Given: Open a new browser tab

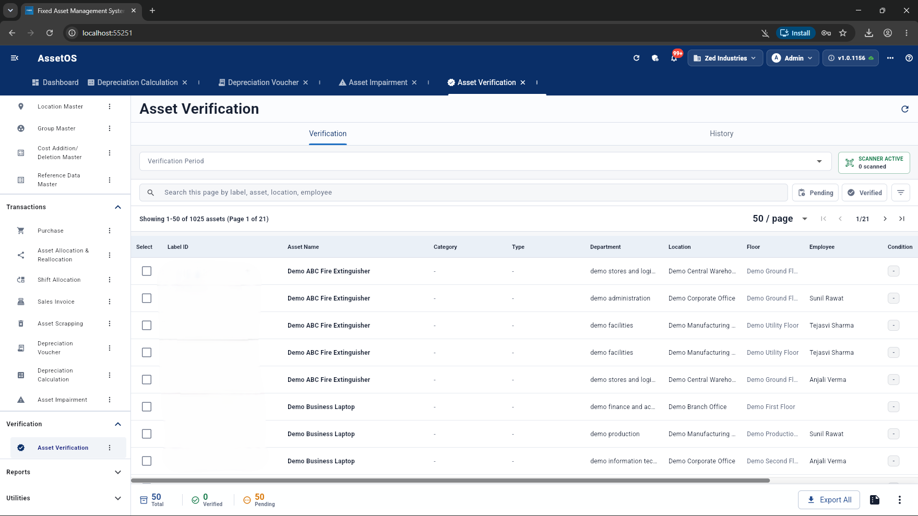Looking at the screenshot, I should point(152,10).
